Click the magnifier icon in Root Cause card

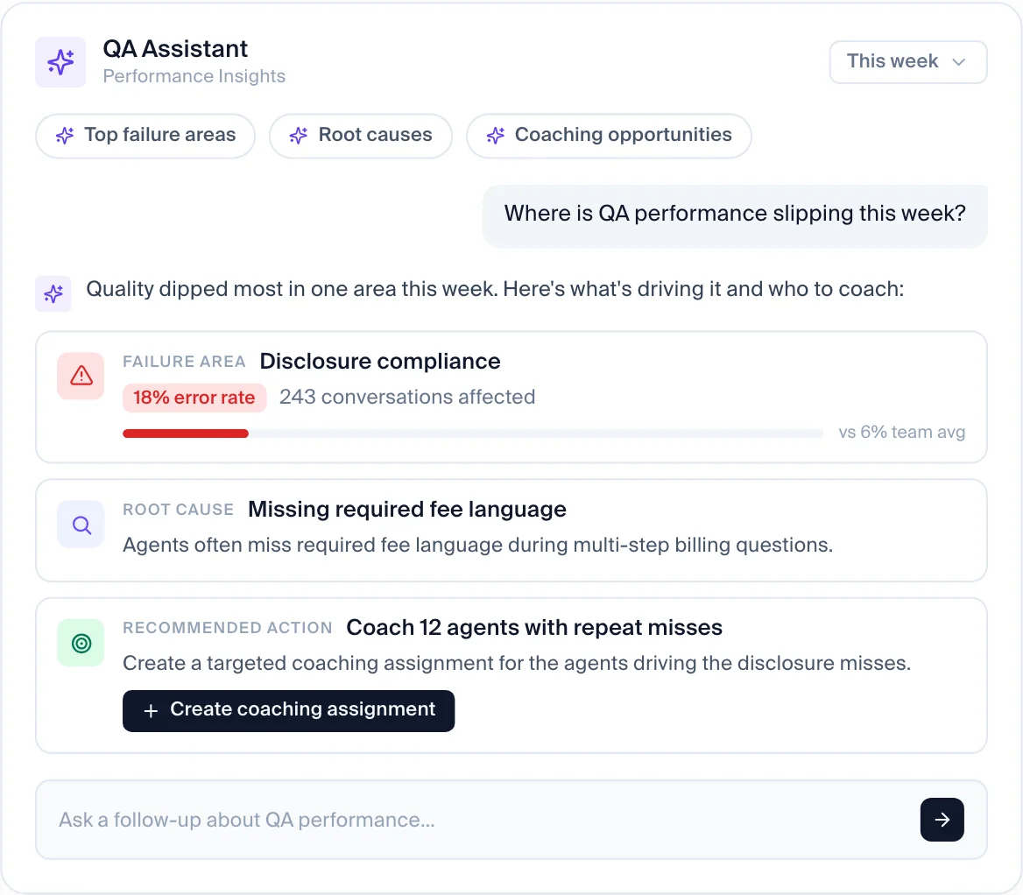[81, 525]
